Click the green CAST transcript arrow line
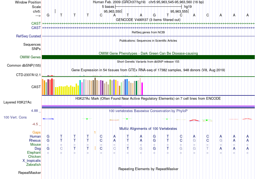Viewport: 255px width, 179px height. click(x=148, y=23)
